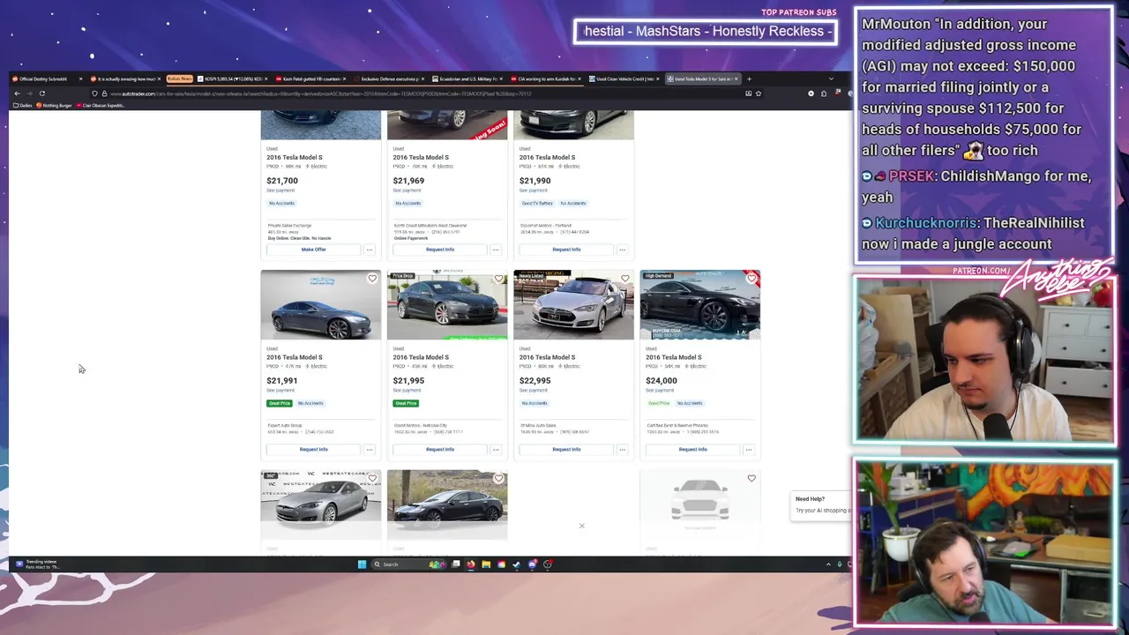The width and height of the screenshot is (1129, 635).
Task: Open more options for $24,000 listing
Action: pos(748,450)
